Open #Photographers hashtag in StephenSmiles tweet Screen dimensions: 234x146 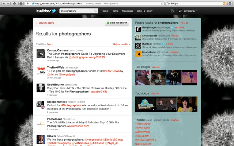click(x=71, y=105)
